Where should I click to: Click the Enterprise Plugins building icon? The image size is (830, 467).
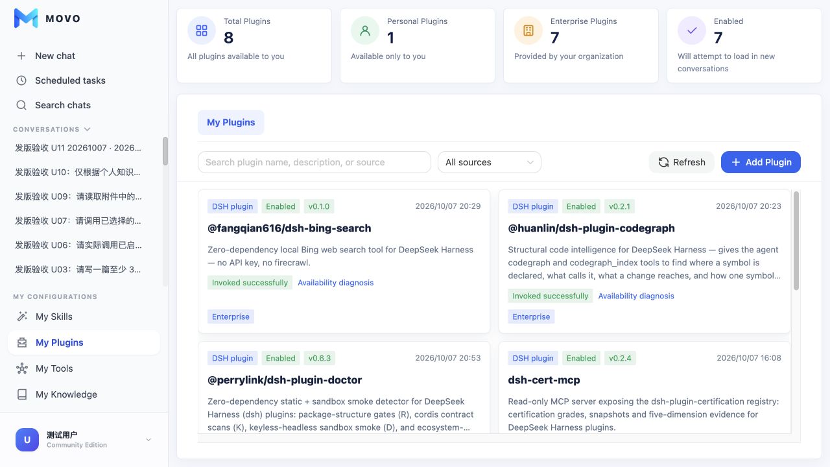coord(528,30)
